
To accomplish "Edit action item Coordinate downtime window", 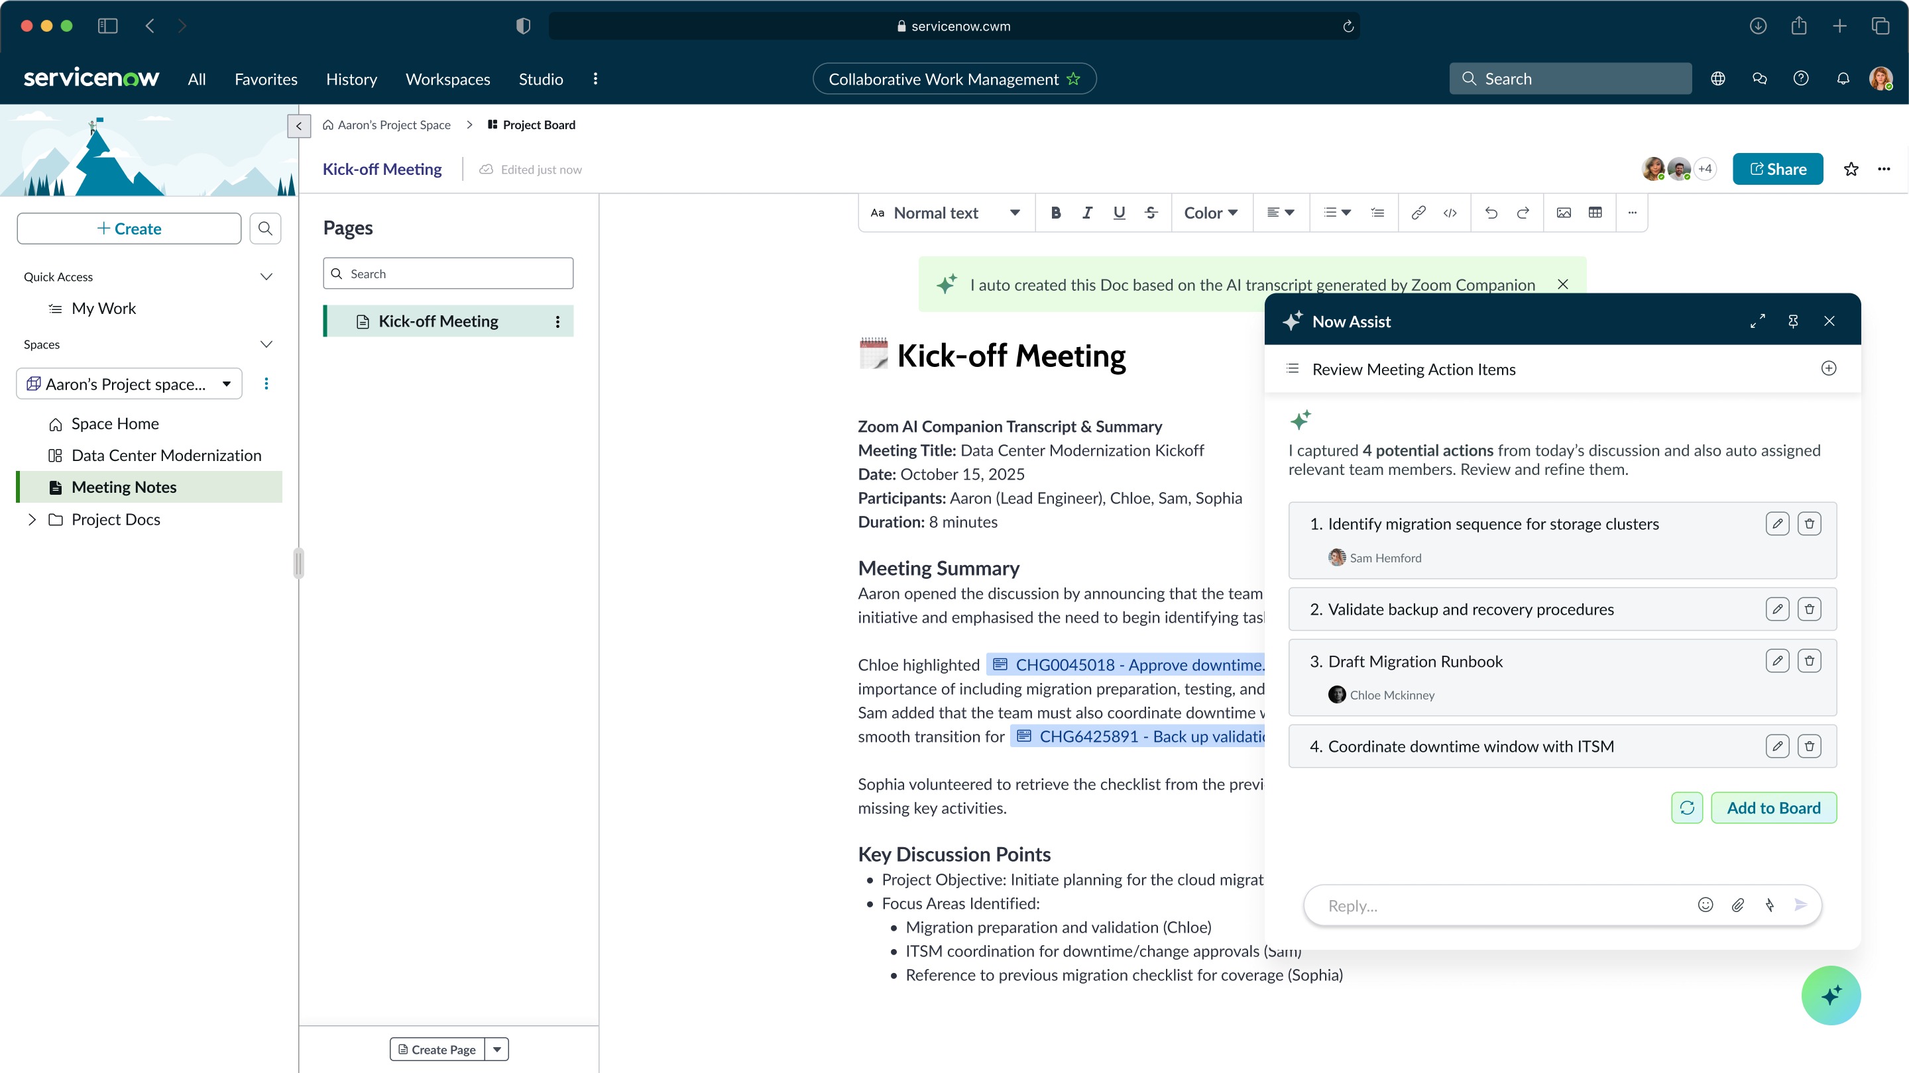I will [1778, 746].
